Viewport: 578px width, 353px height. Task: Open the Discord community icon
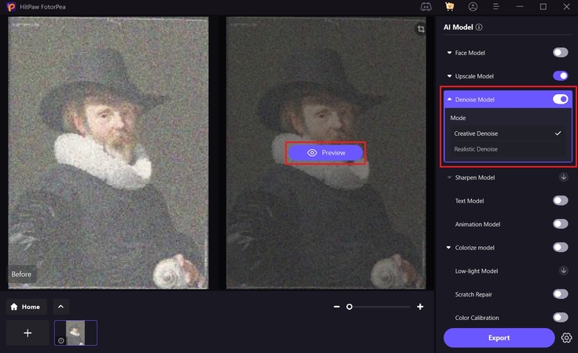click(425, 6)
